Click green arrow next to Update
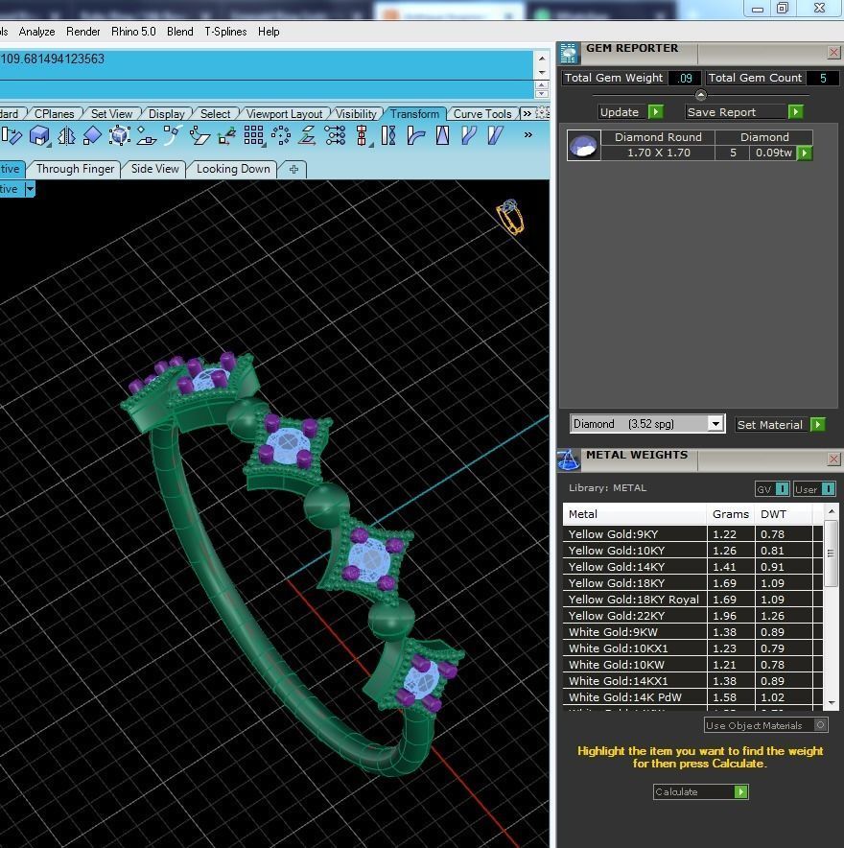This screenshot has width=844, height=848. point(655,112)
